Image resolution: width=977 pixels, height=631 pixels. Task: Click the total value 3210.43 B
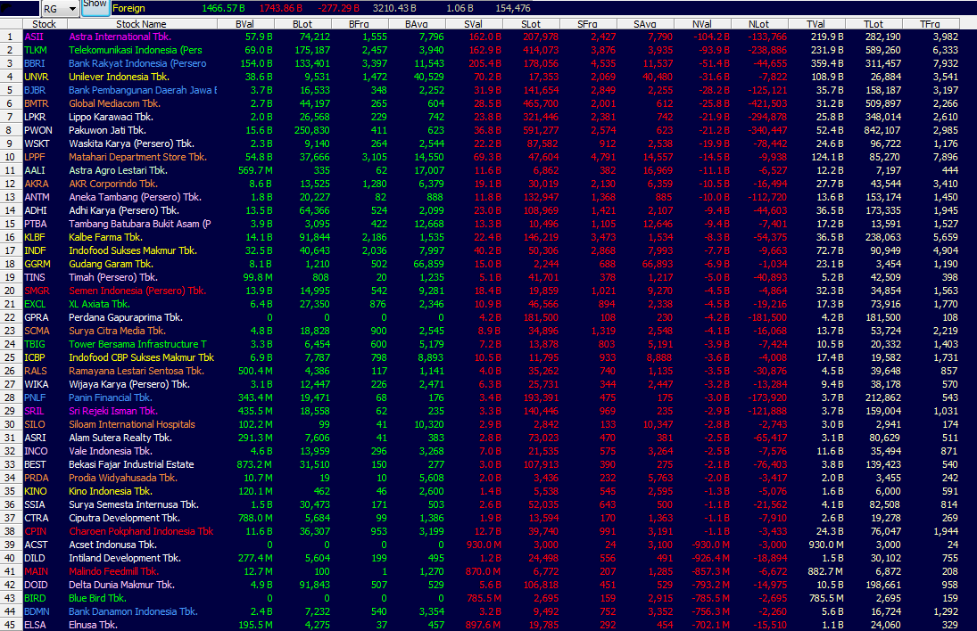[x=394, y=8]
